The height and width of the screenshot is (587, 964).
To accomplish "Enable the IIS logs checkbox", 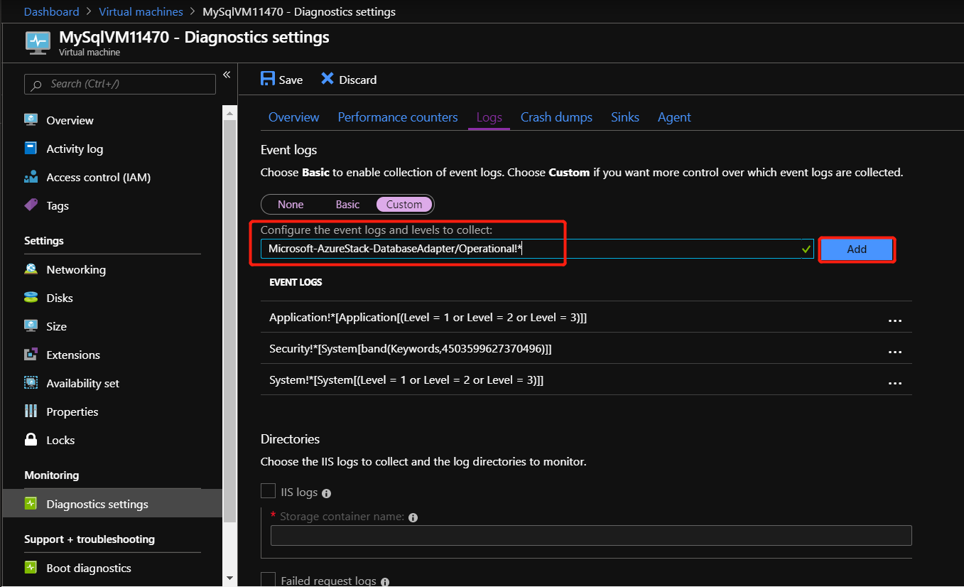I will pos(268,490).
